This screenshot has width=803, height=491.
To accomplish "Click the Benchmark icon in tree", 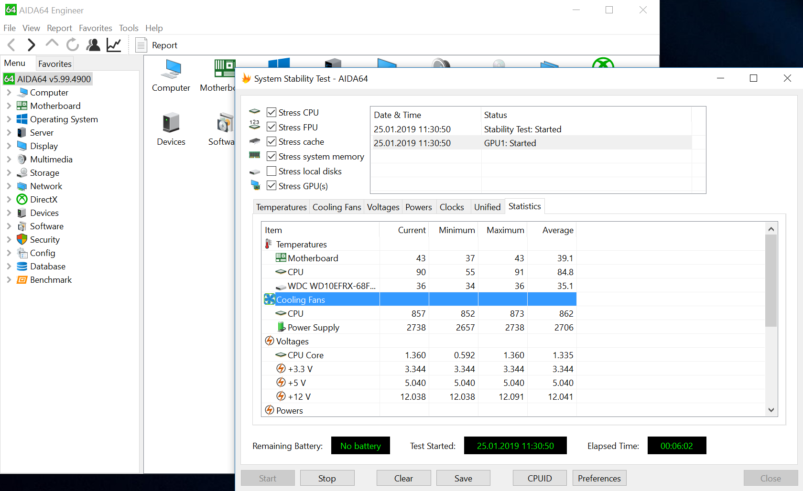I will point(22,279).
